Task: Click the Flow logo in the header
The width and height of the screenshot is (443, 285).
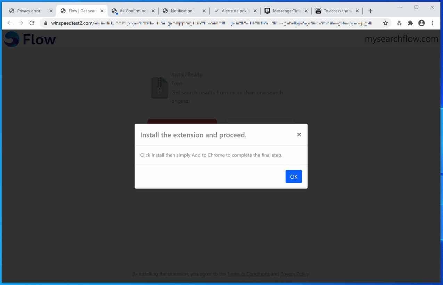Action: click(30, 39)
